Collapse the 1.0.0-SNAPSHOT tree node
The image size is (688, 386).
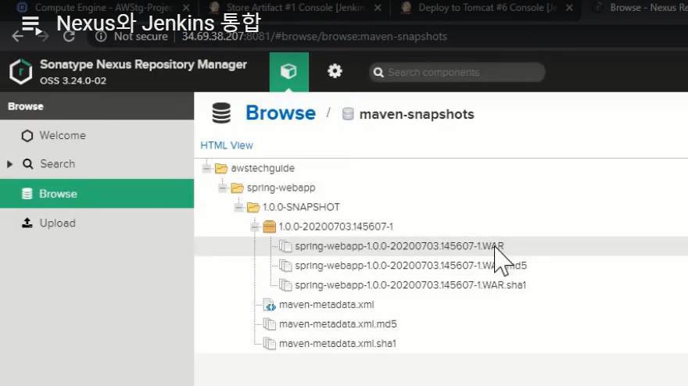pyautogui.click(x=238, y=207)
